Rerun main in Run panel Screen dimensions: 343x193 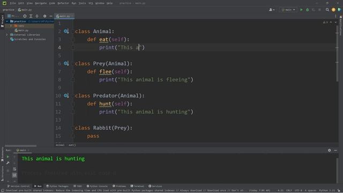[x=8, y=157]
